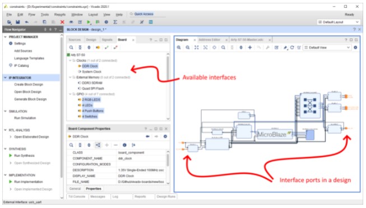Open the Default View dropdown
The width and height of the screenshot is (366, 208).
(327, 48)
